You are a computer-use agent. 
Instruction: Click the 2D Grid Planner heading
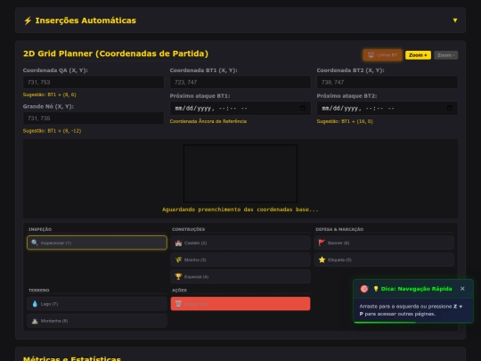pos(116,53)
